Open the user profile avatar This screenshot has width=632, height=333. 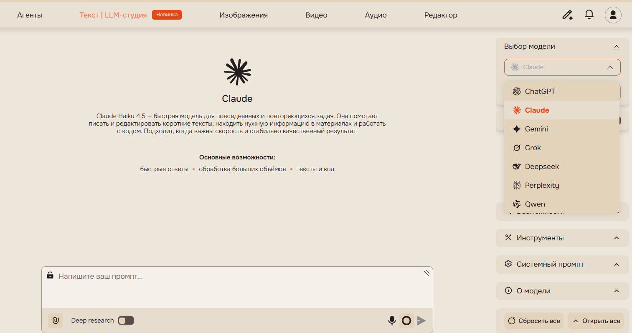point(613,15)
